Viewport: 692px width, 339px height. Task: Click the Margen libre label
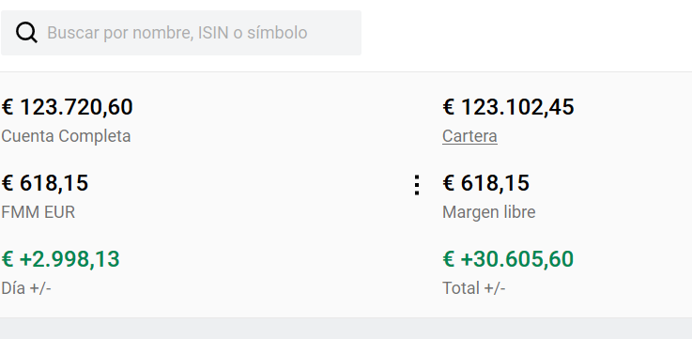click(488, 212)
